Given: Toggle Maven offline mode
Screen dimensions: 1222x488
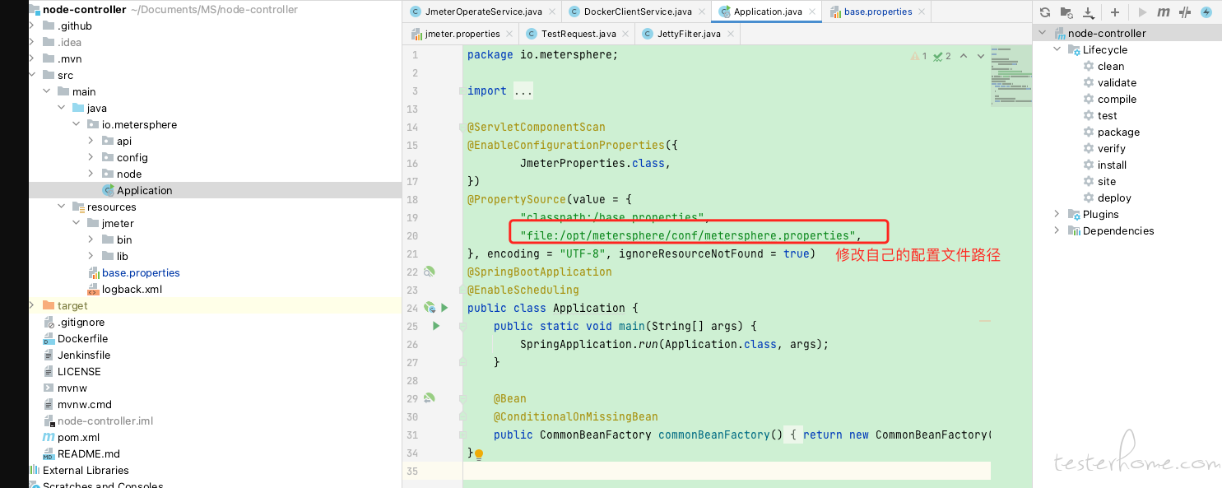Looking at the screenshot, I should point(1185,12).
